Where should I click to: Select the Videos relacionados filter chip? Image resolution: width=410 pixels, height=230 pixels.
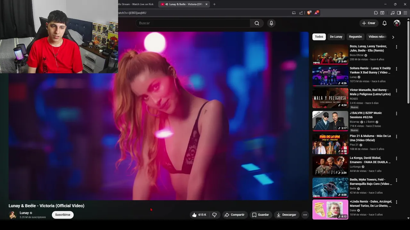377,37
